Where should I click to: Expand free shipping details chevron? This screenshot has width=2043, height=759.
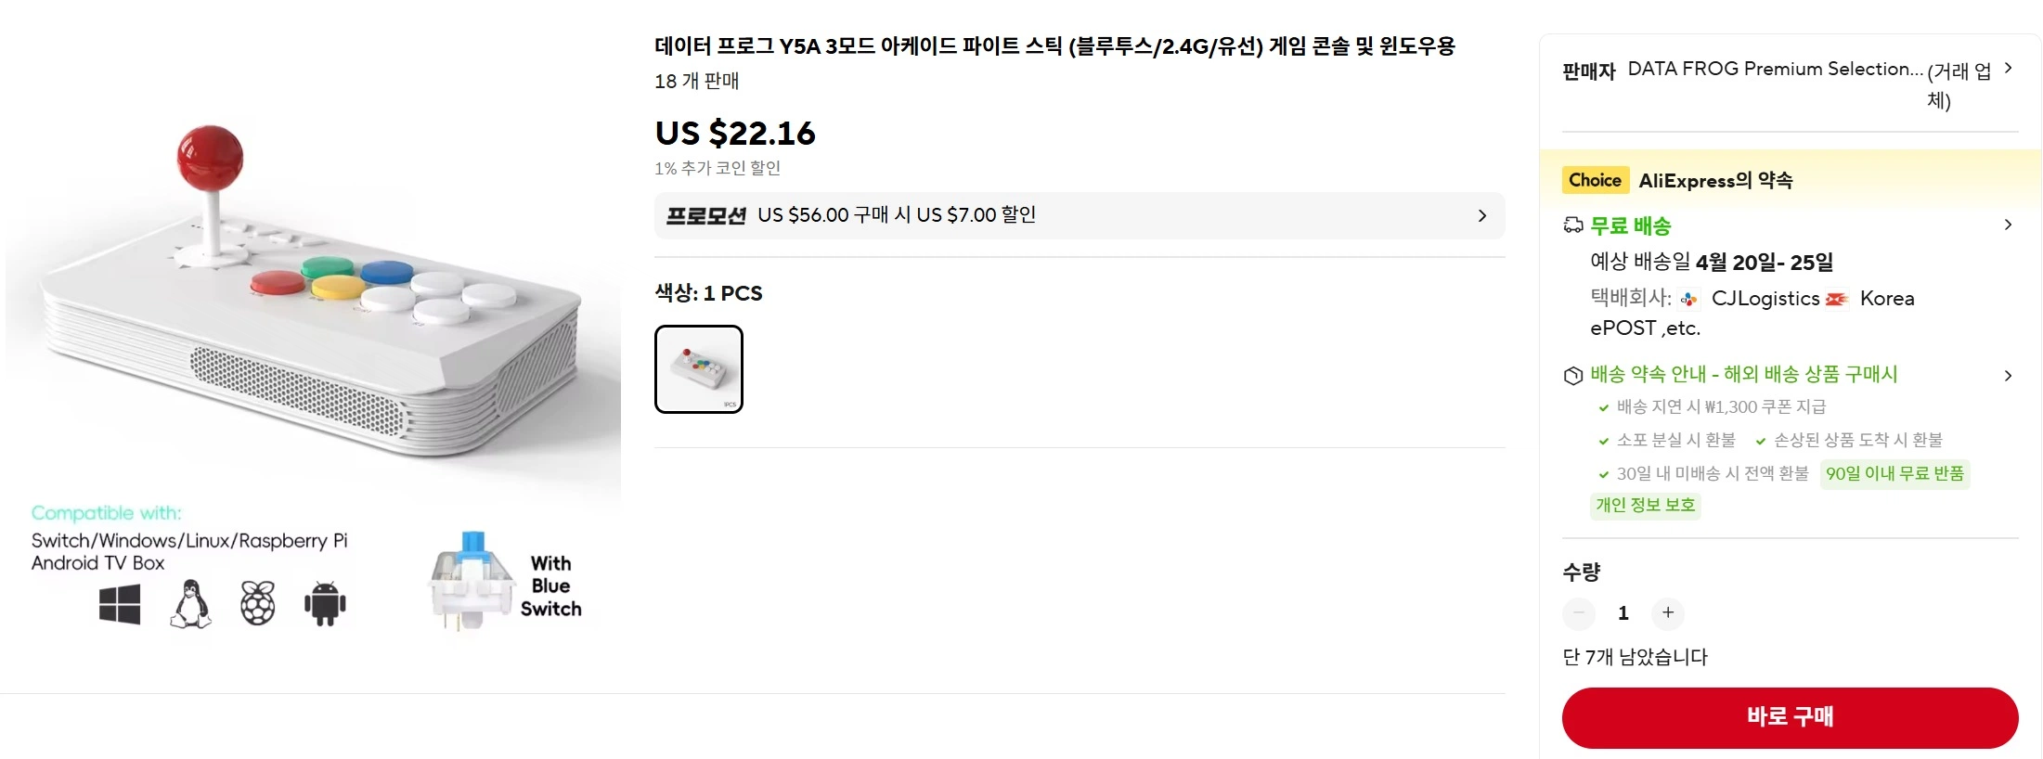point(2009,225)
